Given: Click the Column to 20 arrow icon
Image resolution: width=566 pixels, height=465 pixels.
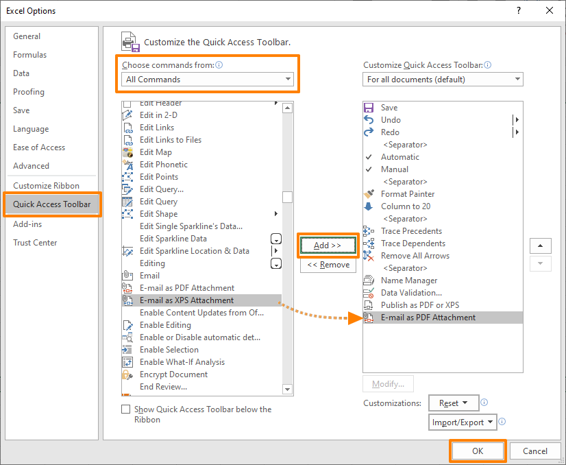Looking at the screenshot, I should [369, 206].
